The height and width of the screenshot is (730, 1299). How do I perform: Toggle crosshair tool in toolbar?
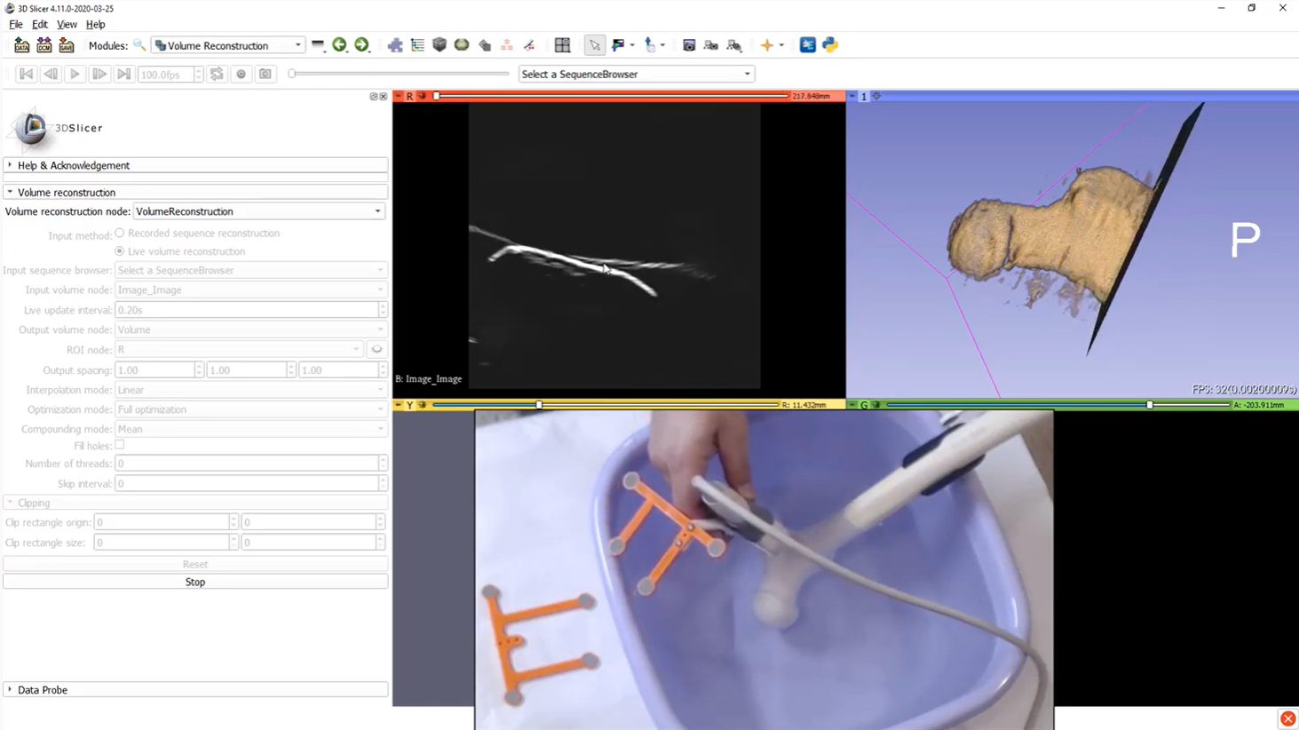767,45
